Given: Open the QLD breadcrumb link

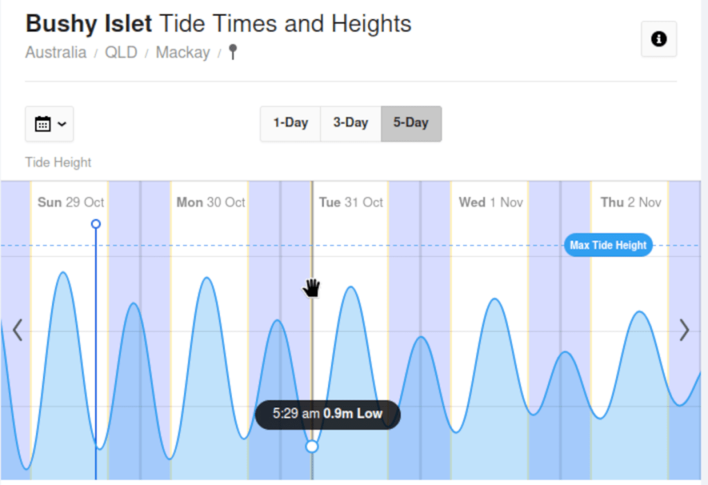Looking at the screenshot, I should [x=120, y=53].
